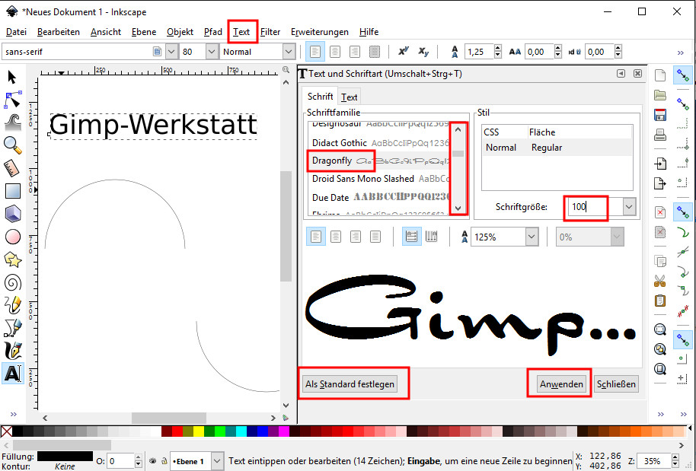The image size is (696, 471).
Task: Select the pencil freehand tool
Action: click(12, 305)
